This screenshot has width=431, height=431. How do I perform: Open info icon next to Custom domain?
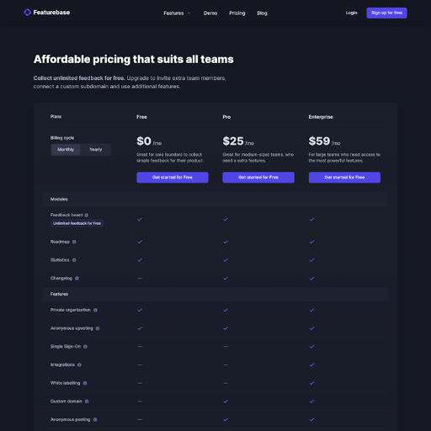(x=87, y=402)
